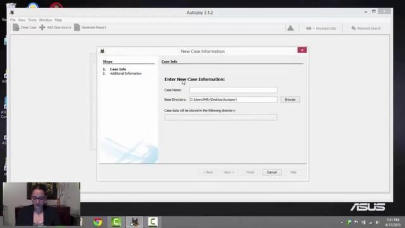The width and height of the screenshot is (405, 228).
Task: Click the Case Name input field
Action: pos(234,90)
